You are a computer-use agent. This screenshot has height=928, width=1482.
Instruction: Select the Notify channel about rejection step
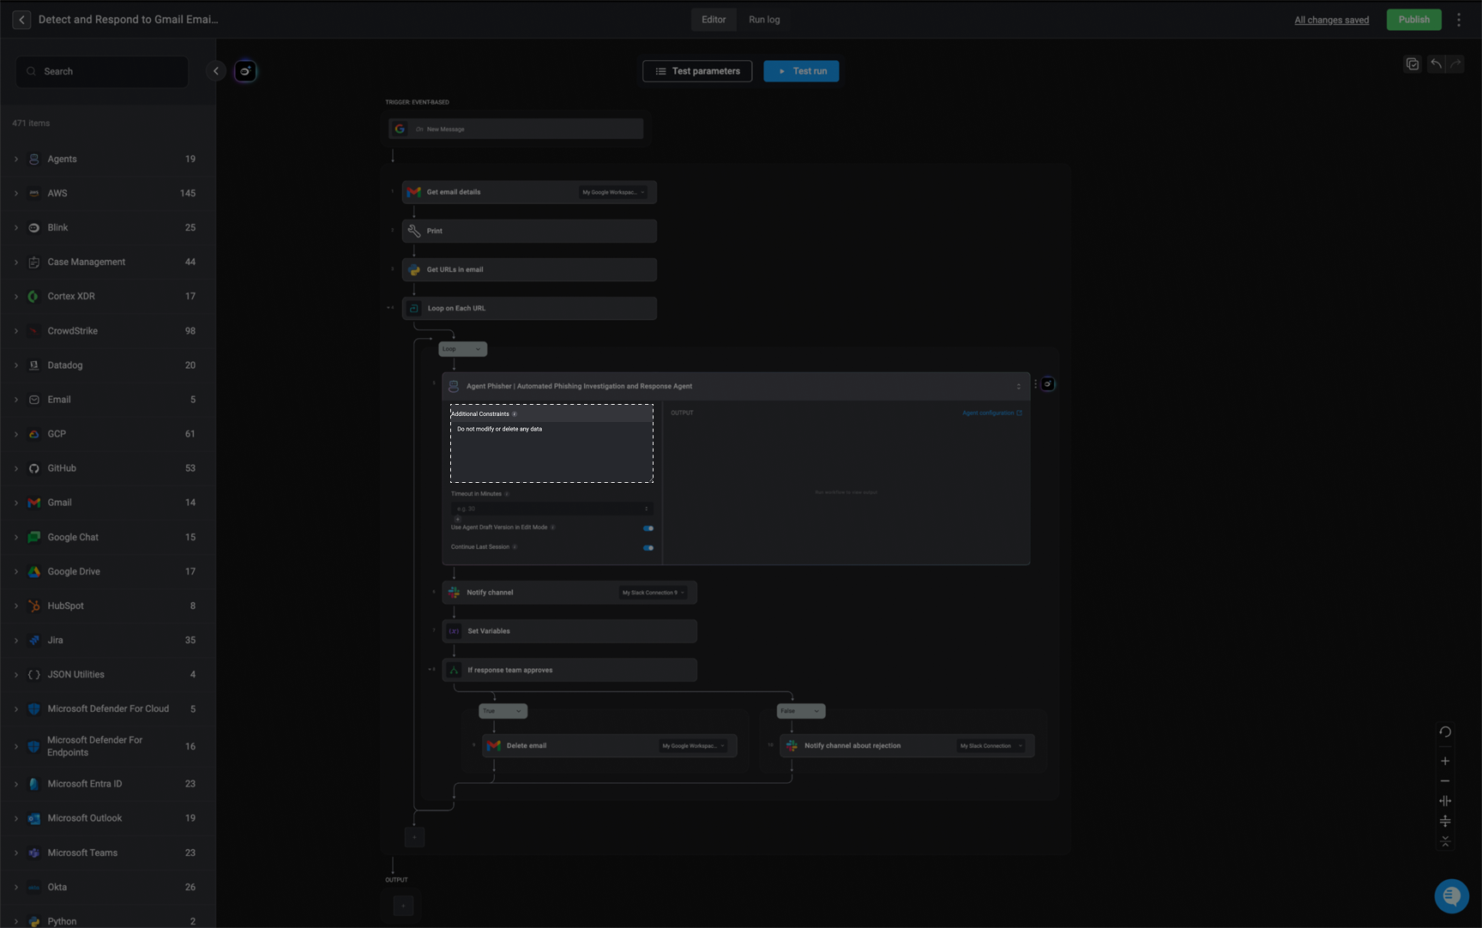tap(907, 746)
